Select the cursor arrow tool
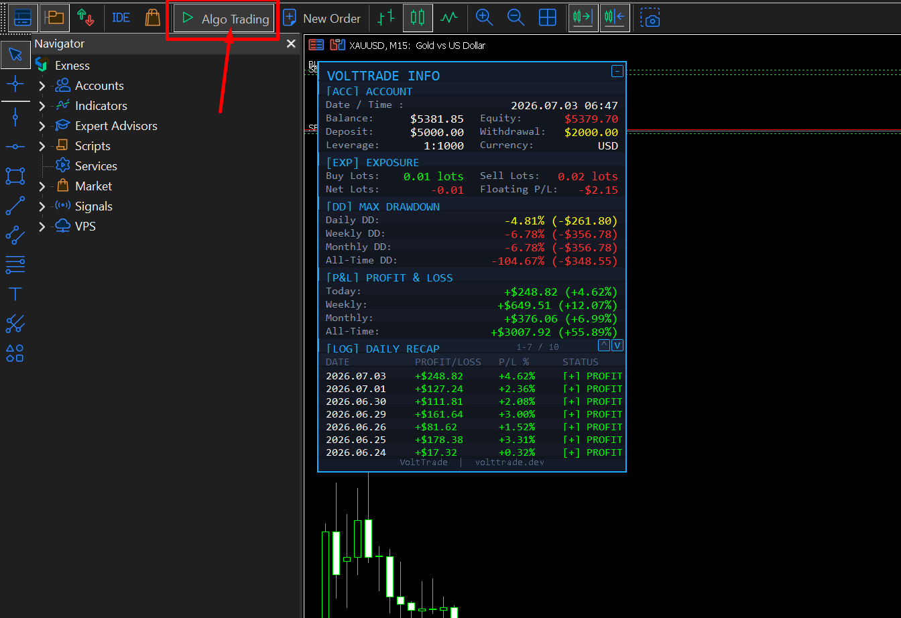Screen dimensions: 901x618 [15, 55]
